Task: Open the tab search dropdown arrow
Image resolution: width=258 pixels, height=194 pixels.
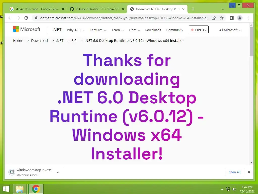Action: tap(223, 9)
